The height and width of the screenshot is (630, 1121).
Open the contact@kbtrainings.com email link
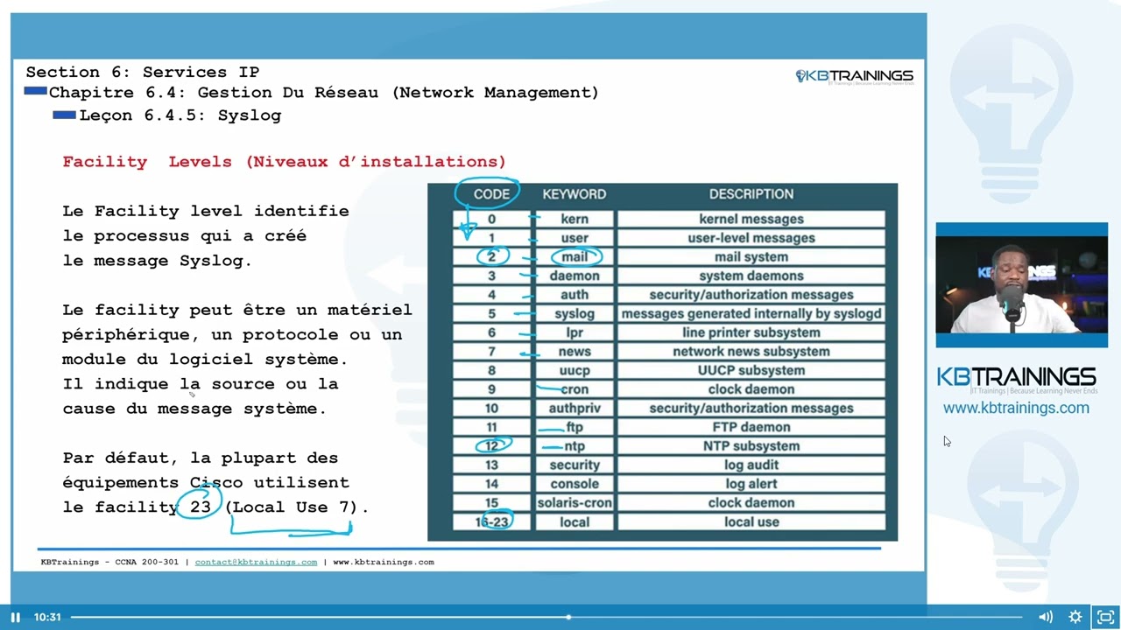[256, 562]
